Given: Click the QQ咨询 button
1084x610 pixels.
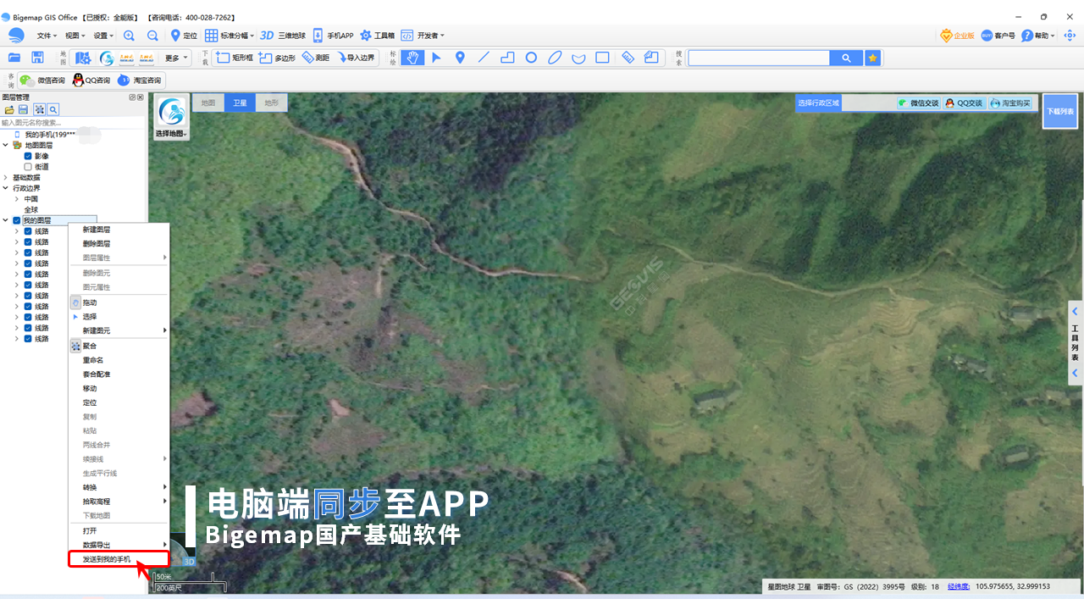Looking at the screenshot, I should tap(92, 80).
